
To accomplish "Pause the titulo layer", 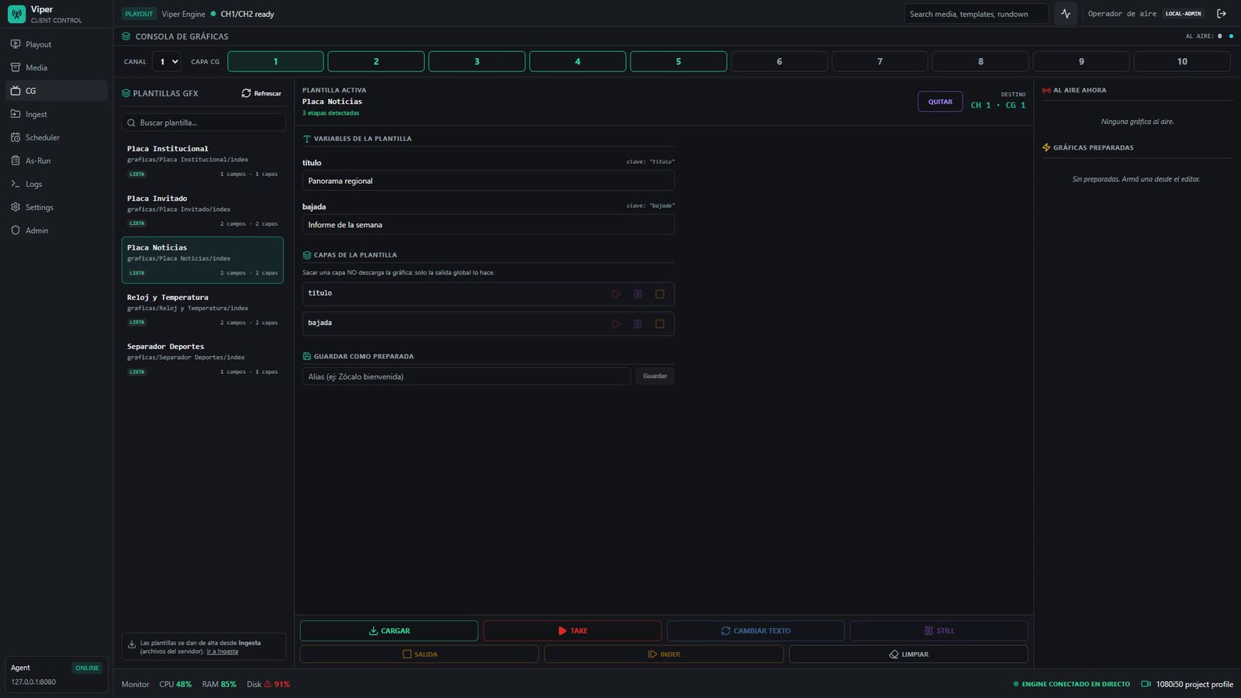I will point(638,294).
